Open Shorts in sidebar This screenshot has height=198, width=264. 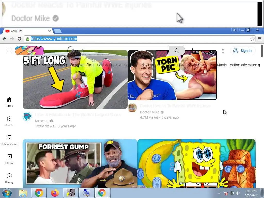9,121
